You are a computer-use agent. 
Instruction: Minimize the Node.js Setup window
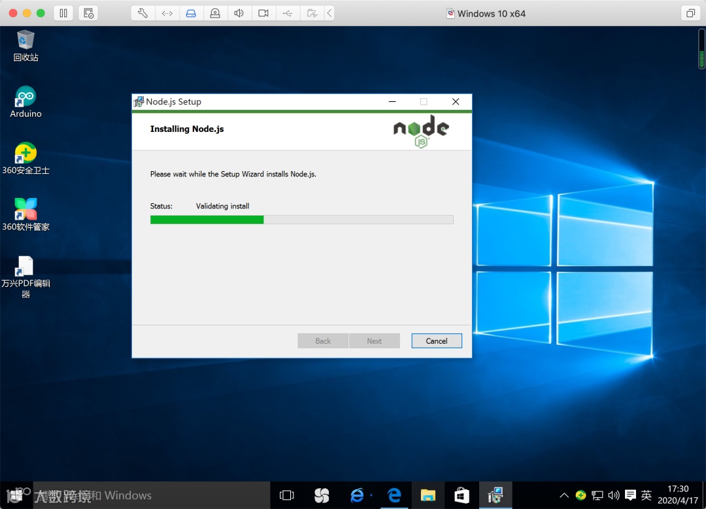pos(392,102)
